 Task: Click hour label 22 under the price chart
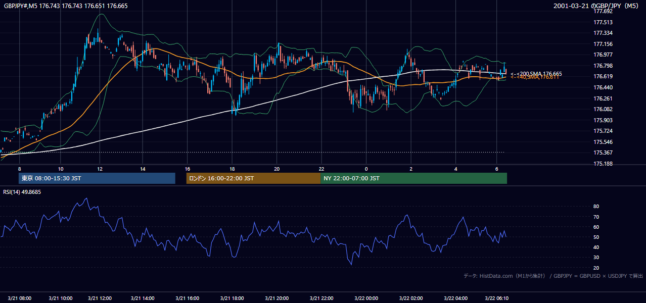pyautogui.click(x=321, y=169)
